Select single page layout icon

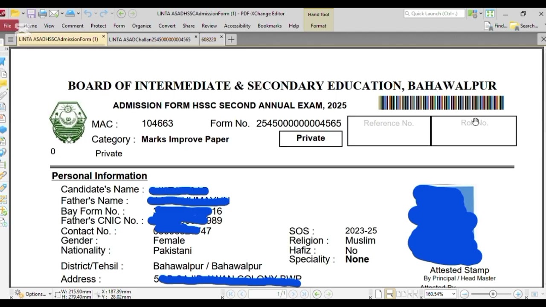(379, 294)
